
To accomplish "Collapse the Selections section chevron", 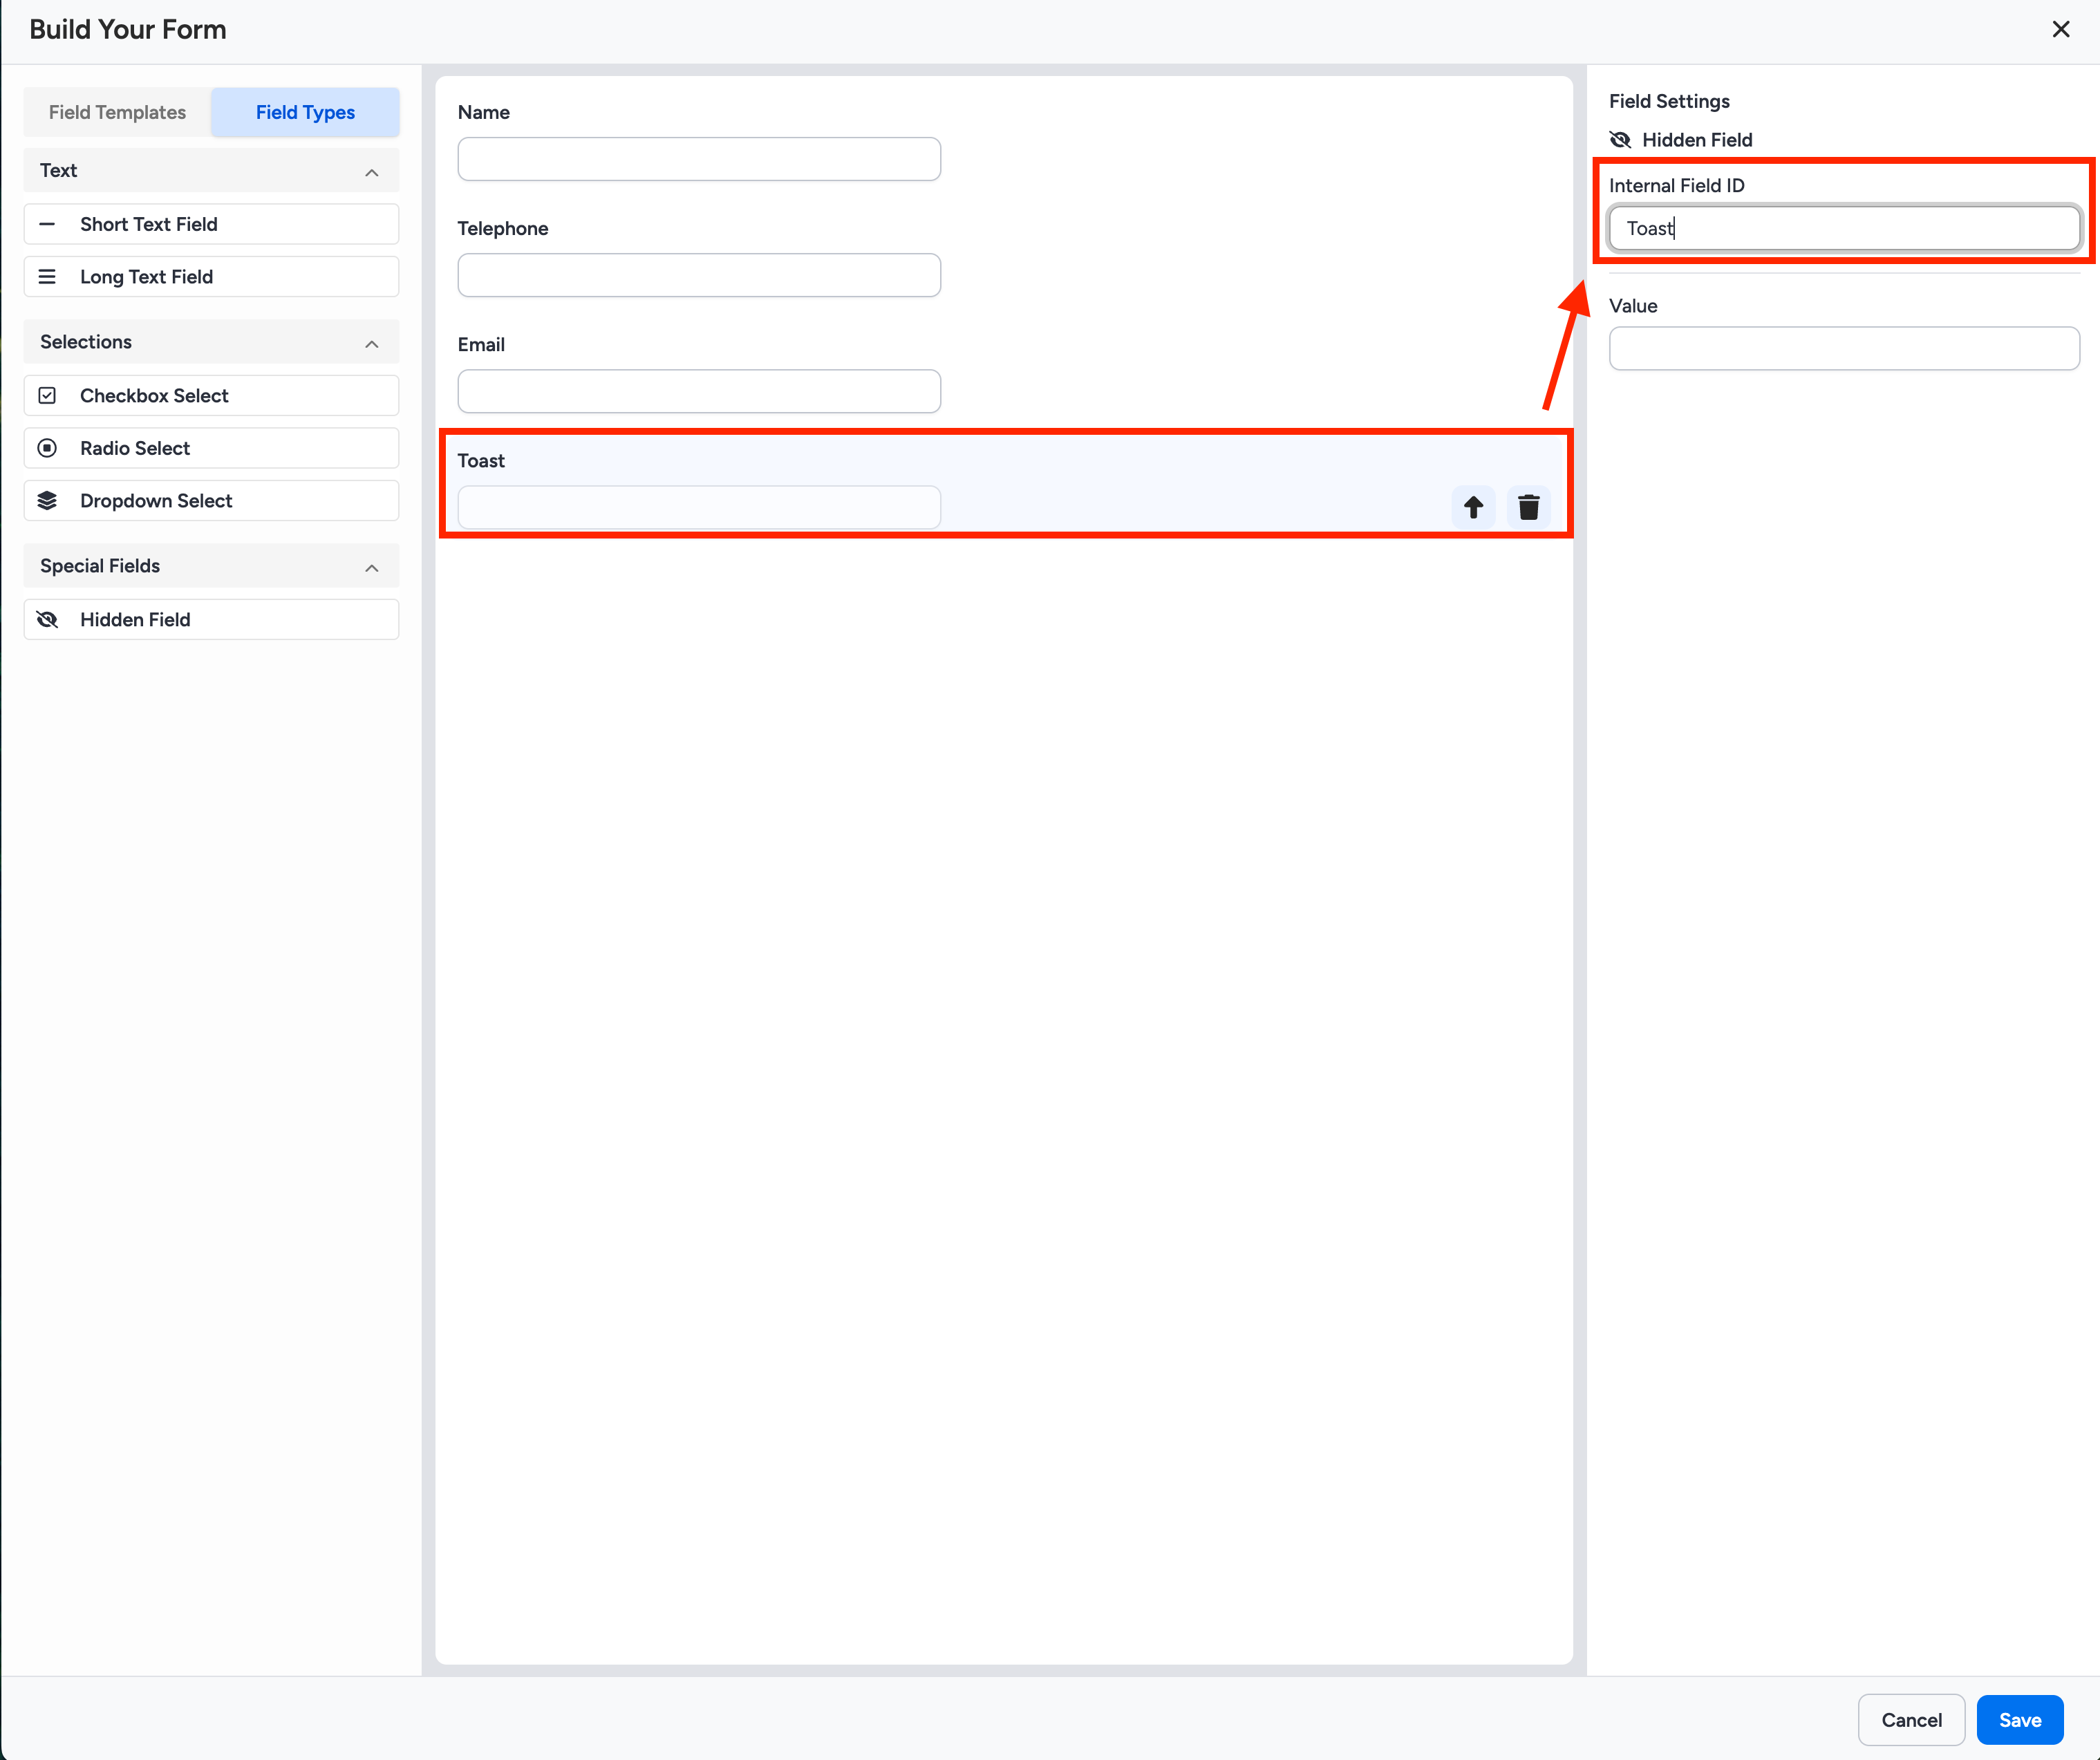I will point(372,343).
